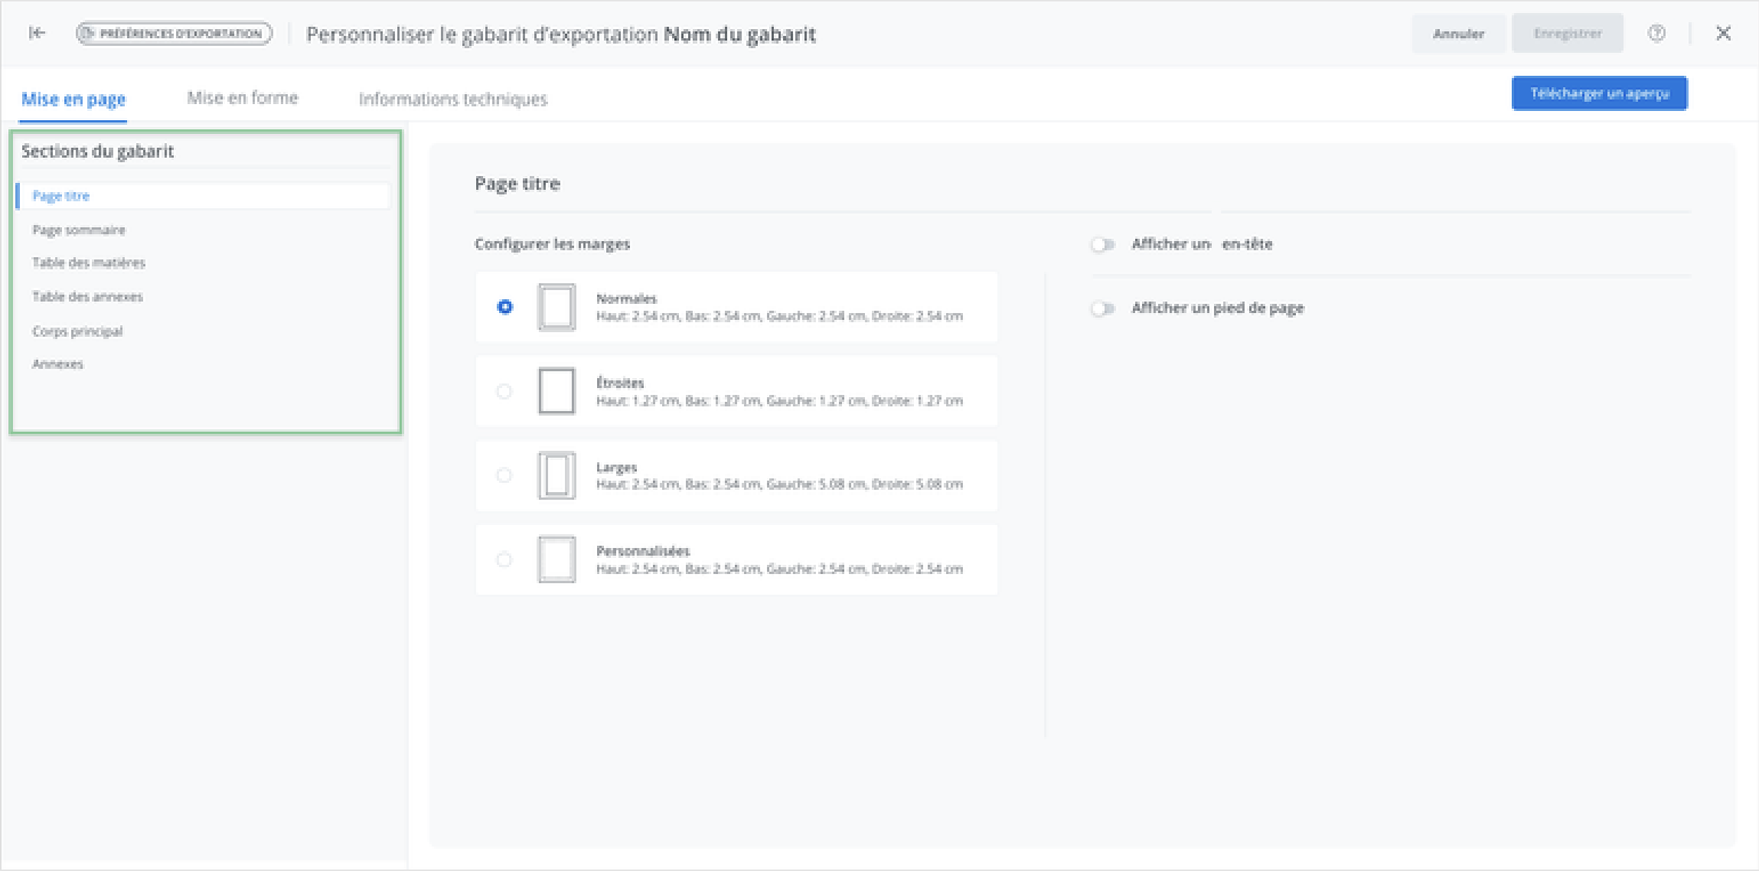
Task: Select Page sommaire in sections list
Action: point(79,230)
